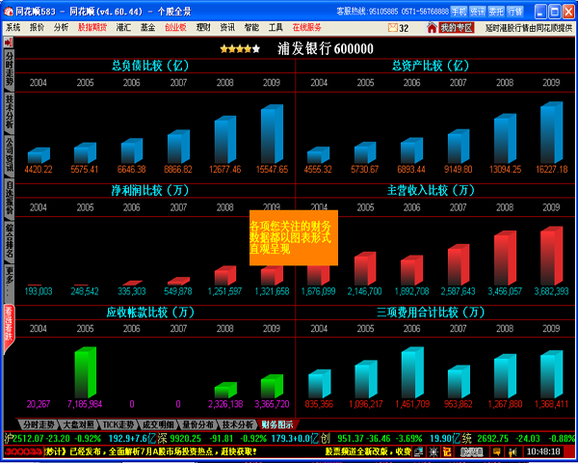Select the 分时走势 tab in the left sidebar

(9, 69)
